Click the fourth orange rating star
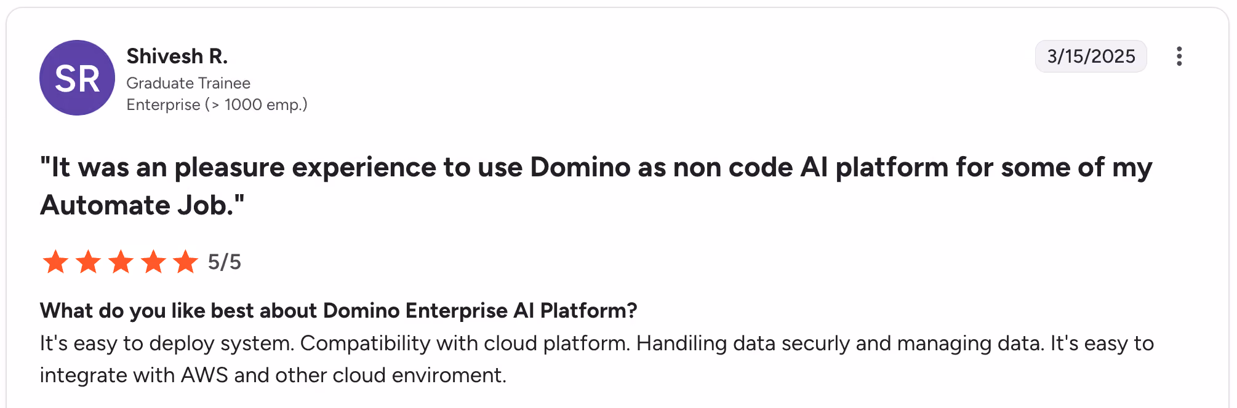The height and width of the screenshot is (408, 1237). click(x=153, y=262)
